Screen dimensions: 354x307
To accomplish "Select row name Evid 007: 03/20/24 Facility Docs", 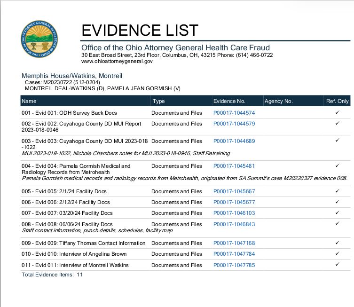I will click(x=67, y=213).
